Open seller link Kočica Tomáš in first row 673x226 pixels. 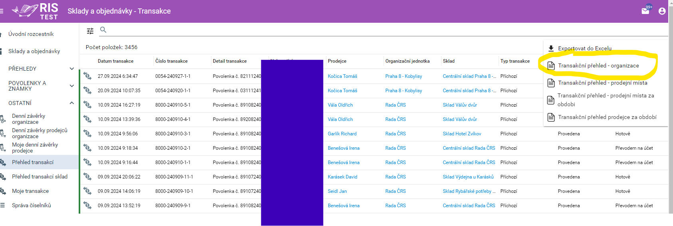tap(342, 76)
